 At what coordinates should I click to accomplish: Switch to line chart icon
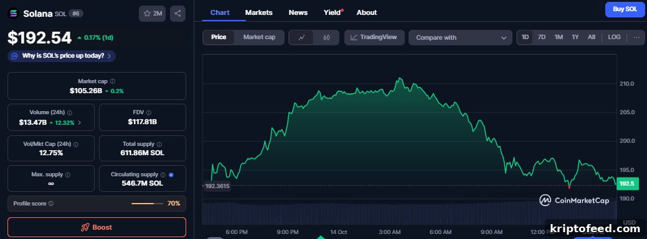point(301,37)
